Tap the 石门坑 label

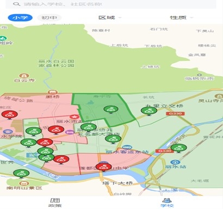(x=159, y=29)
